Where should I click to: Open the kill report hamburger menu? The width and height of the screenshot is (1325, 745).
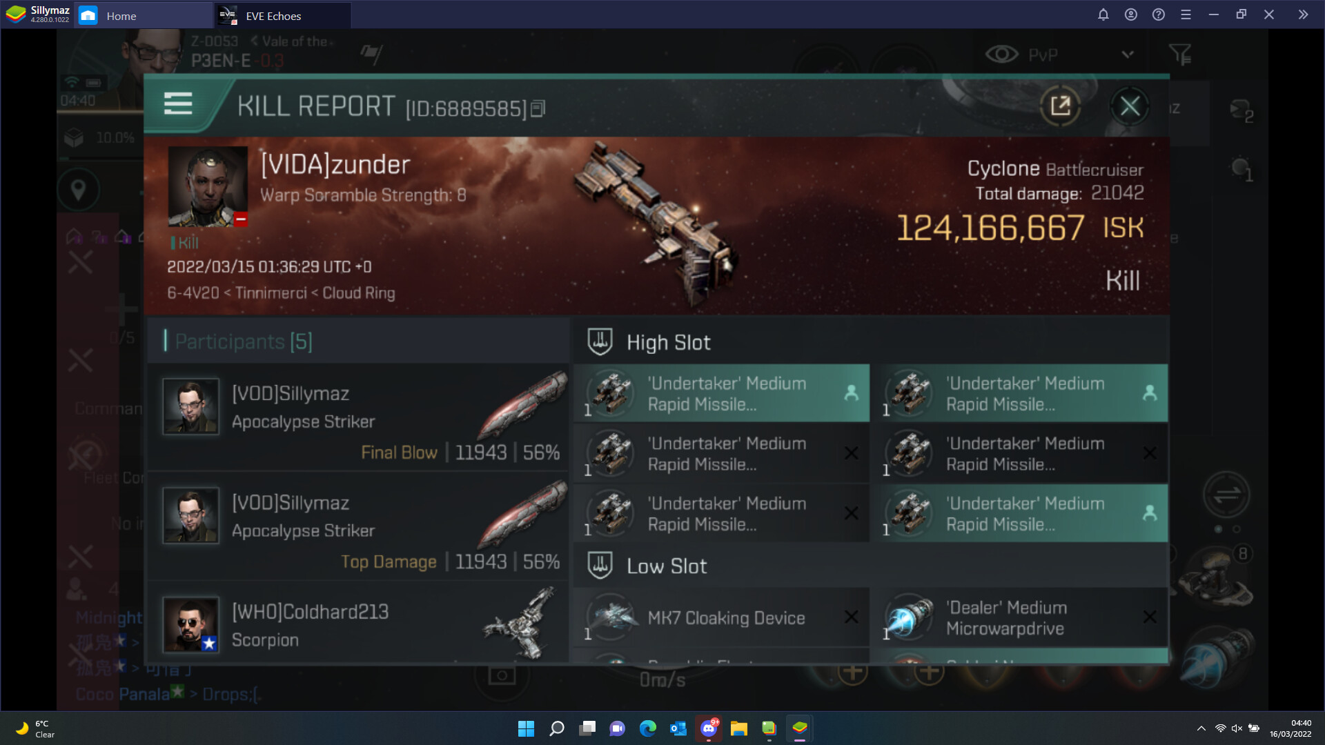click(x=177, y=104)
